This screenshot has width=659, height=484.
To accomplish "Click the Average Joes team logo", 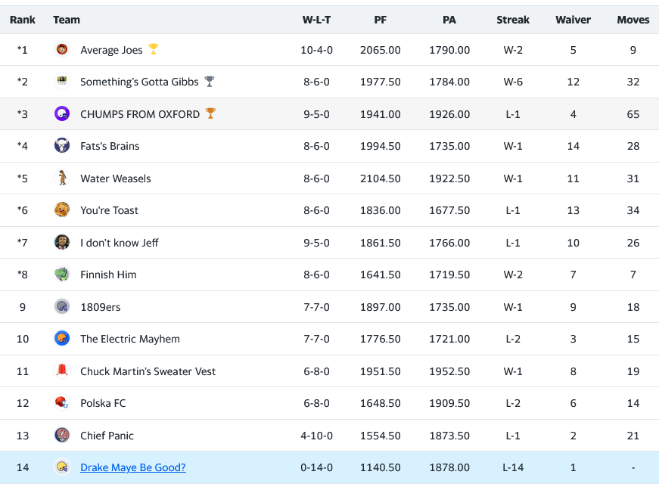I will pos(62,50).
